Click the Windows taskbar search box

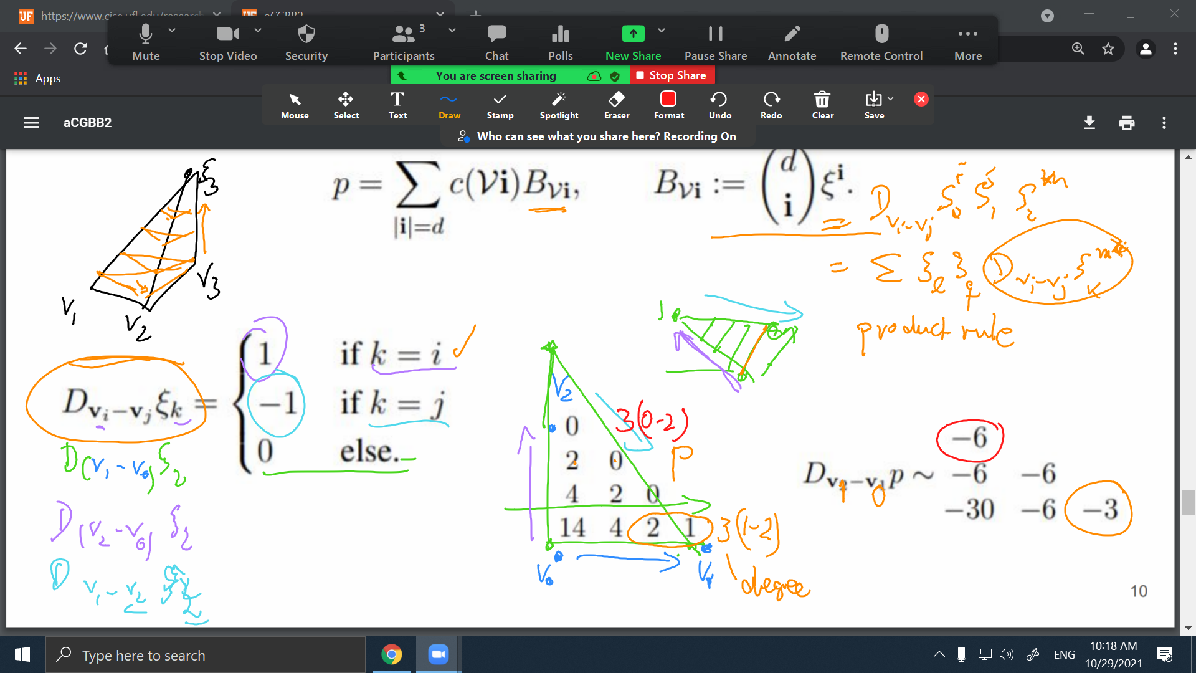click(x=206, y=655)
